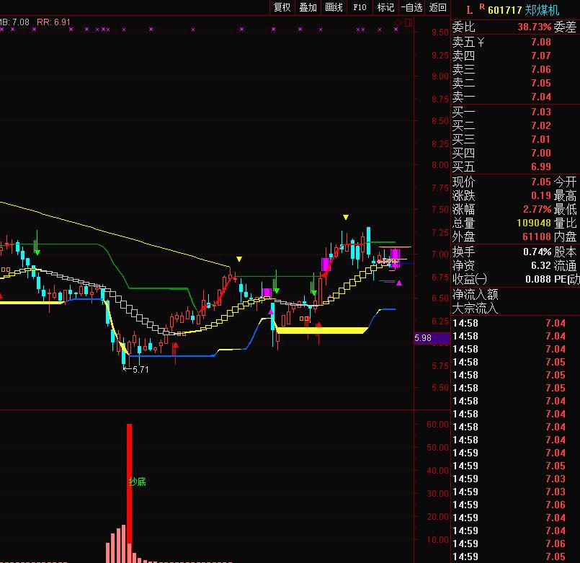This screenshot has height=563, width=580.
Task: Click the 换手 turnover value 0.74%
Action: click(x=537, y=252)
